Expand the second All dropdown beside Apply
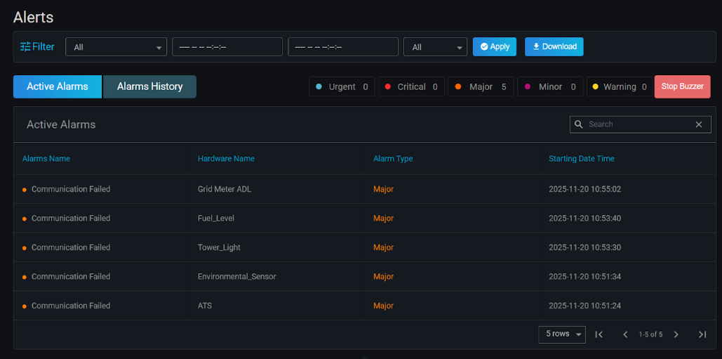This screenshot has height=359, width=722. click(435, 47)
